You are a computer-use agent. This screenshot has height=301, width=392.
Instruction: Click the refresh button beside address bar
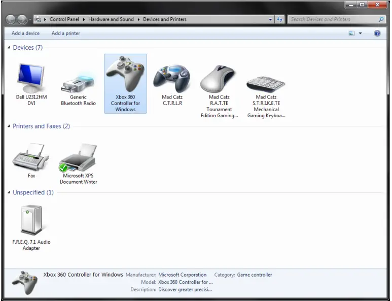(279, 19)
